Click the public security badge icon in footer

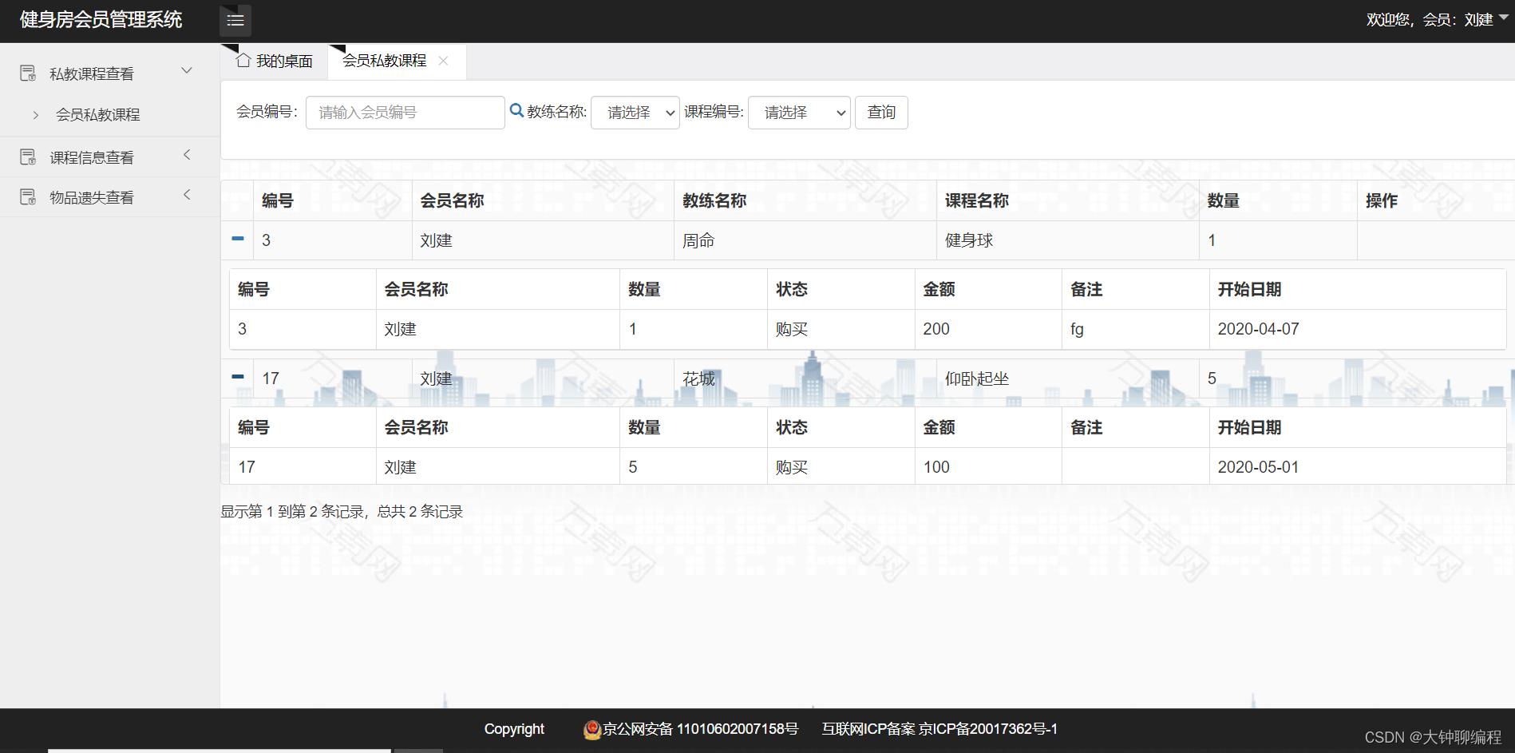(x=591, y=729)
